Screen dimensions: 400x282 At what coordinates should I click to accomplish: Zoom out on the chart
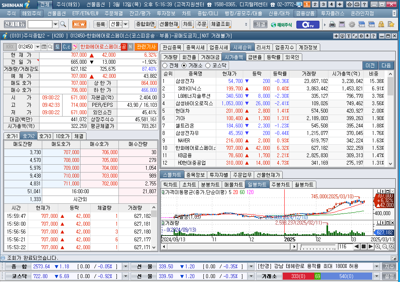click(x=385, y=246)
